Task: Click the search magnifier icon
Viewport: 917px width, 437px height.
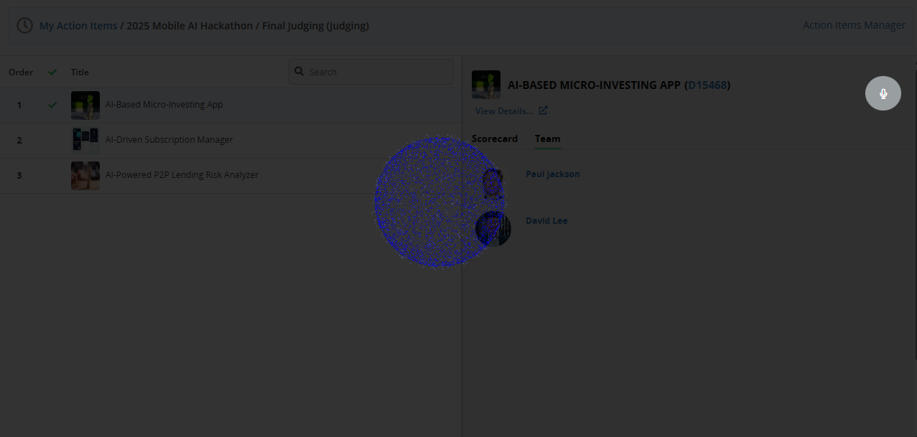Action: pos(299,72)
